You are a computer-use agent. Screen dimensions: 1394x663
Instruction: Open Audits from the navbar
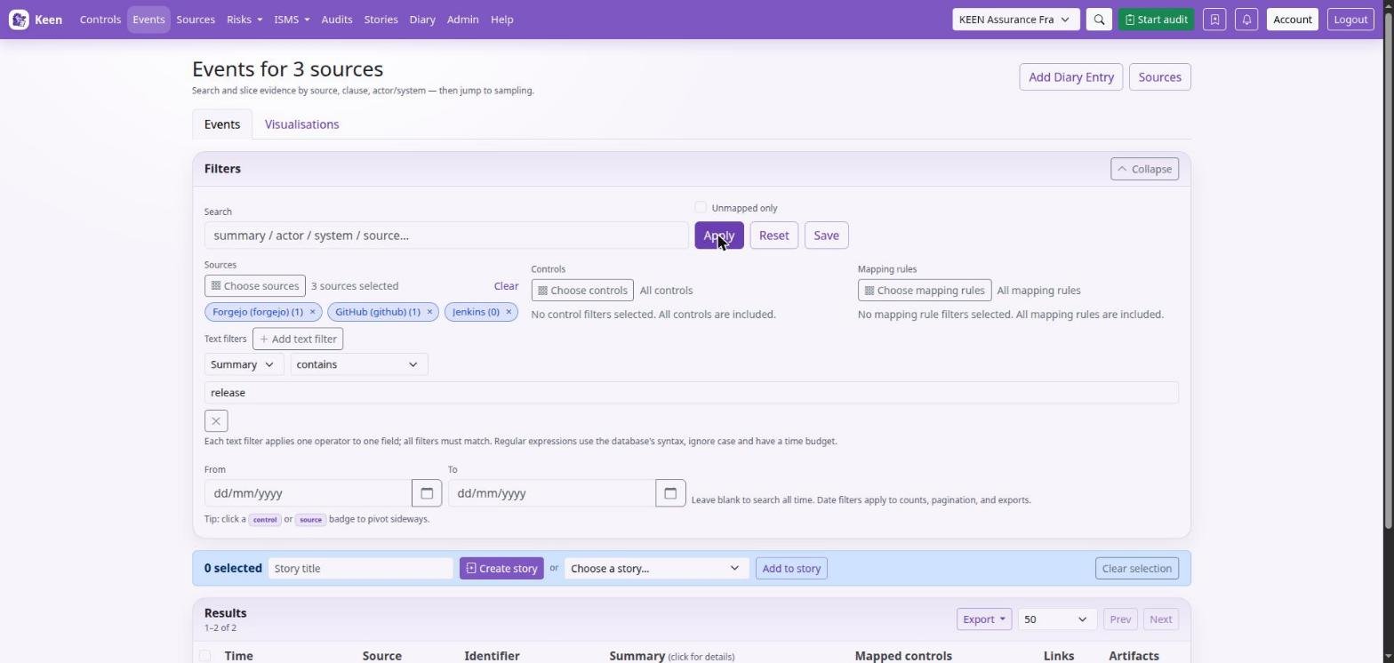coord(337,20)
